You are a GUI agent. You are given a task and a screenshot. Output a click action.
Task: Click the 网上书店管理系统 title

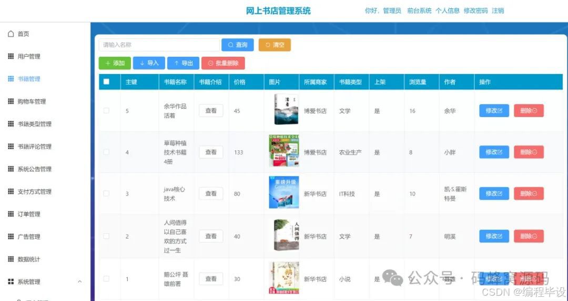point(278,11)
